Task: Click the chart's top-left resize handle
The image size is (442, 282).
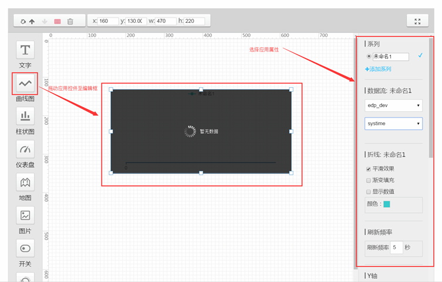Action: coord(111,90)
